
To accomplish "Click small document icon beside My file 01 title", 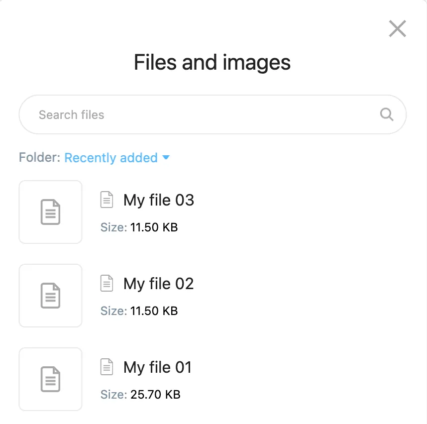I will click(107, 367).
